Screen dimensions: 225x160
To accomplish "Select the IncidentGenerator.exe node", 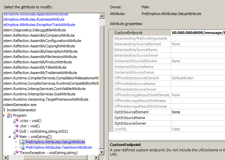I will pos(20,105).
